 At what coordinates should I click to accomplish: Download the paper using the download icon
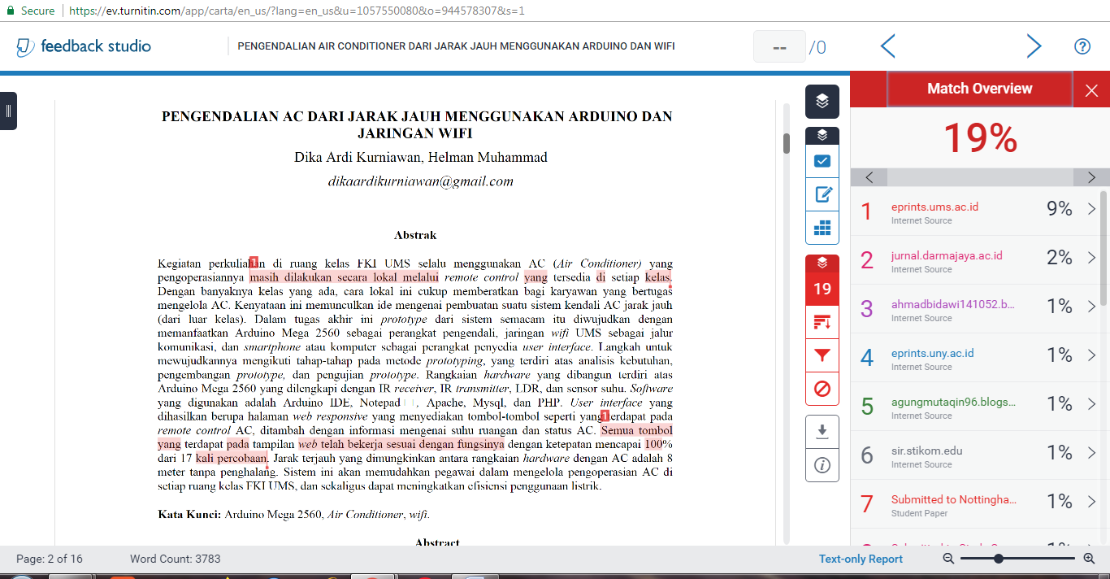click(822, 432)
